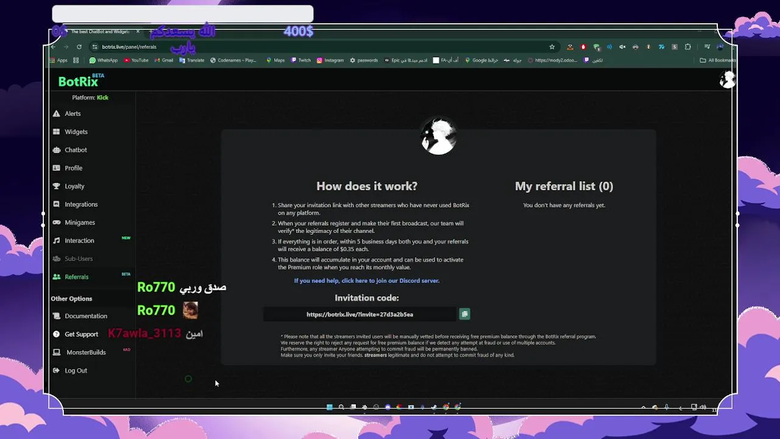Open Integrations in the sidebar
This screenshot has width=780, height=439.
[81, 204]
